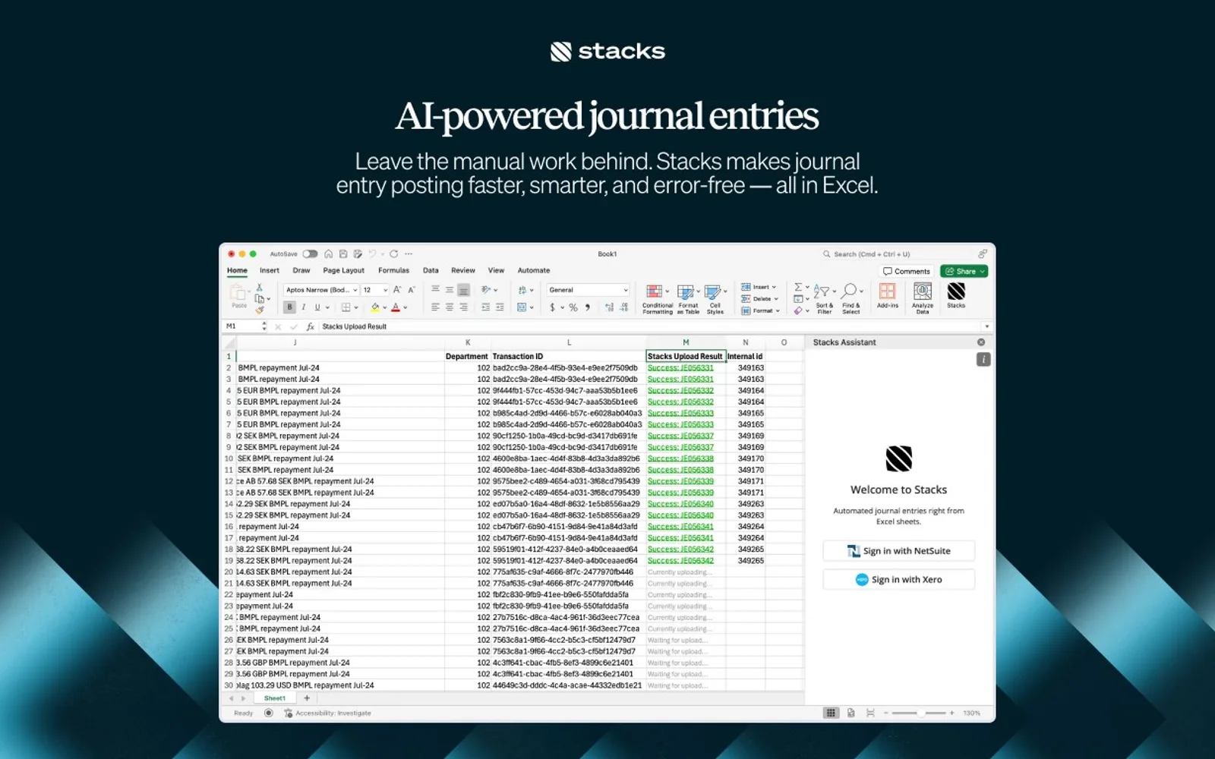Open the Formulas ribbon tab
This screenshot has width=1215, height=759.
[393, 270]
